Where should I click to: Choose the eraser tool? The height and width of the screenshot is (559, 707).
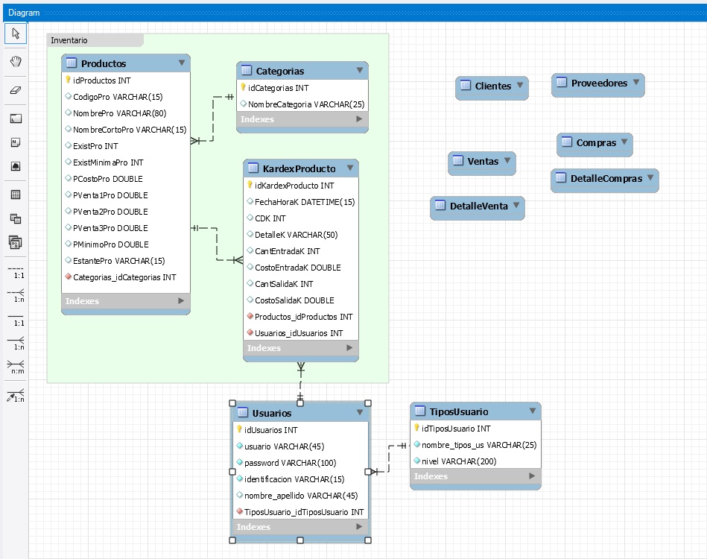(16, 89)
